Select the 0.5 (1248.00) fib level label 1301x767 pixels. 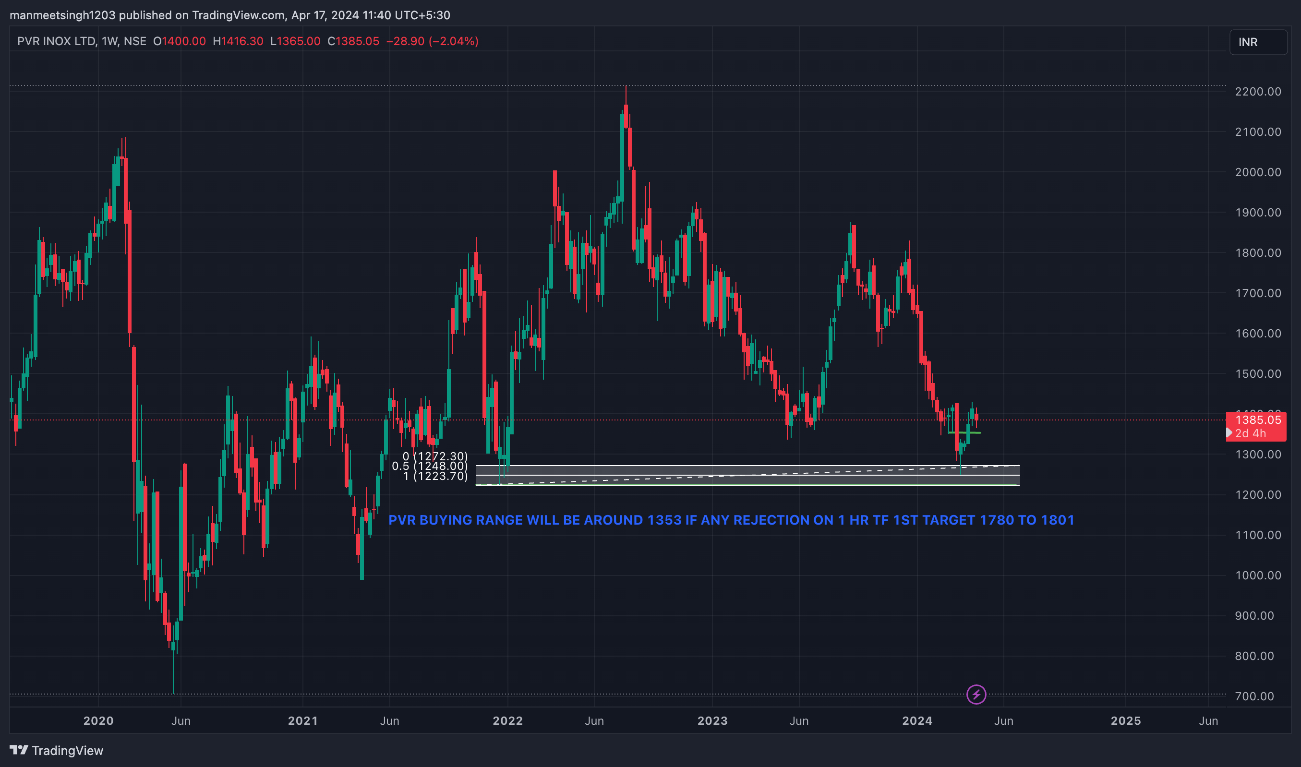(430, 466)
